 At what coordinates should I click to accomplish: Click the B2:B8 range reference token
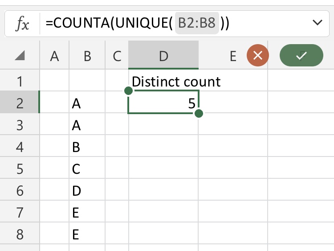[197, 23]
